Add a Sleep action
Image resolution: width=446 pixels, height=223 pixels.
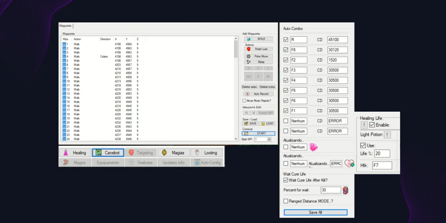[x=258, y=62]
